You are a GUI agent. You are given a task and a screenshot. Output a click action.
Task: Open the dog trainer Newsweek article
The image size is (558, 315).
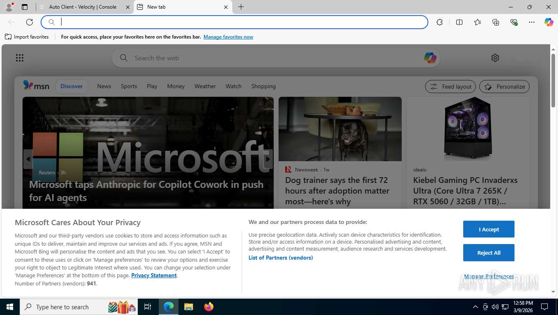pyautogui.click(x=337, y=191)
